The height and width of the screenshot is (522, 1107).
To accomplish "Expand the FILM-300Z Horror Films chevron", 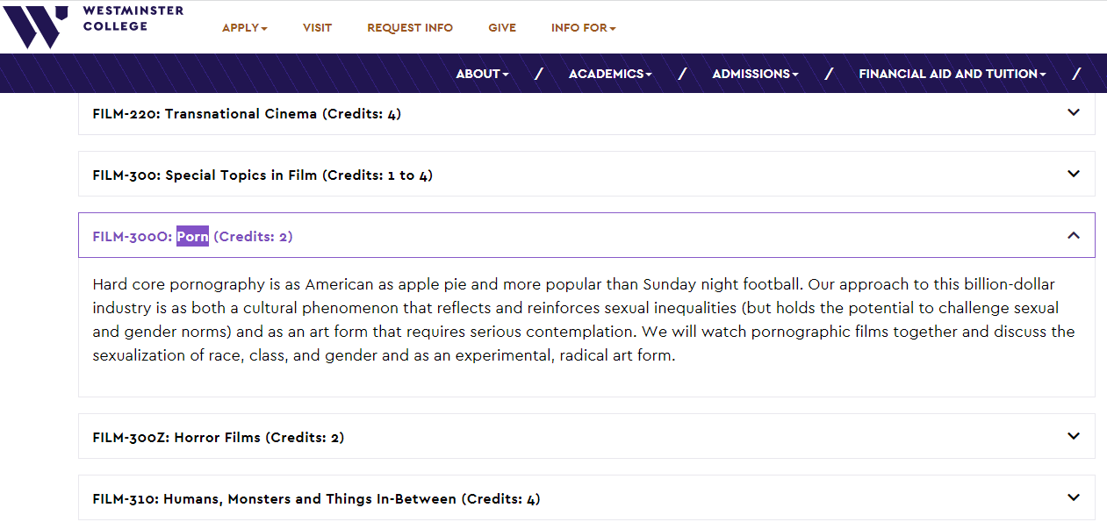I will pyautogui.click(x=1073, y=436).
